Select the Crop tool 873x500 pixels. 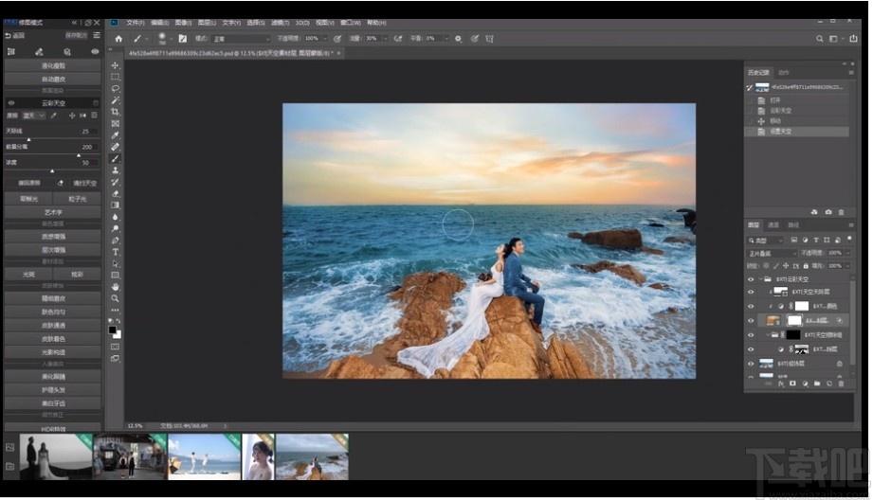coord(116,112)
